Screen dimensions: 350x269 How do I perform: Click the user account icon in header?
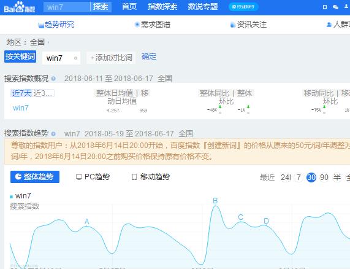(346, 7)
